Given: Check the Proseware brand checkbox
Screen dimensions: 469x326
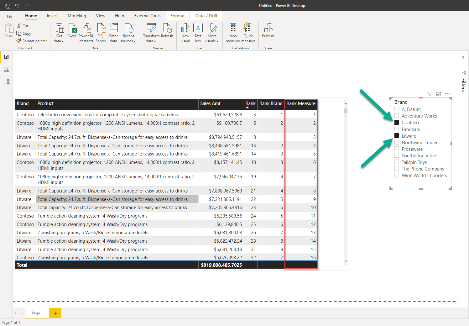Looking at the screenshot, I should [397, 149].
